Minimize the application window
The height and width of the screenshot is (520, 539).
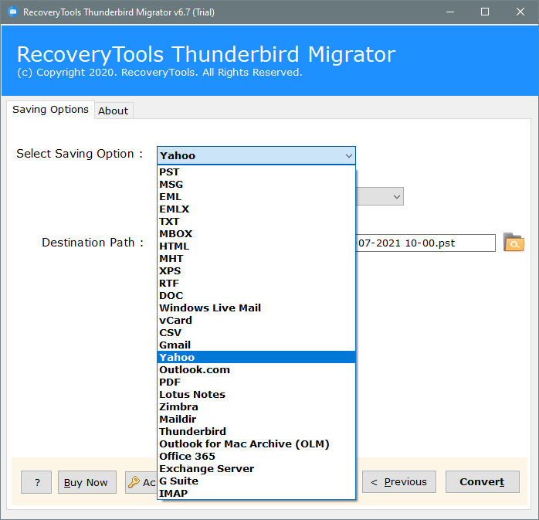click(x=450, y=12)
